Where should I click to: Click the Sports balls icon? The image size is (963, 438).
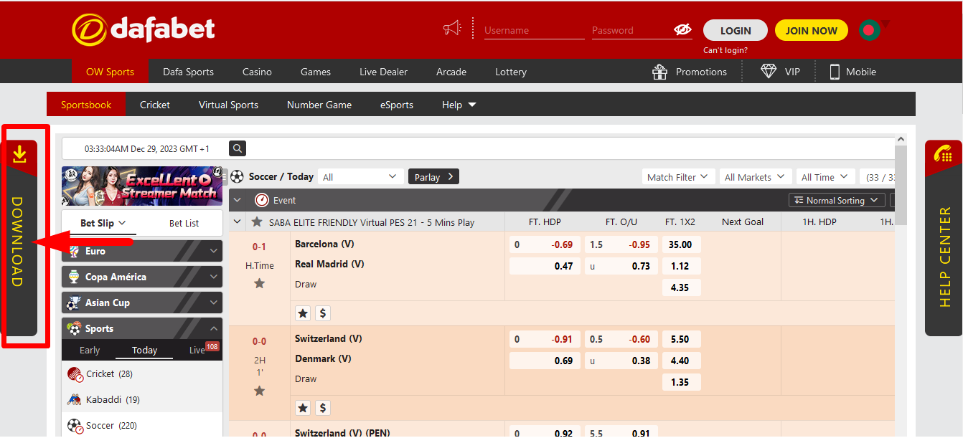coord(74,328)
